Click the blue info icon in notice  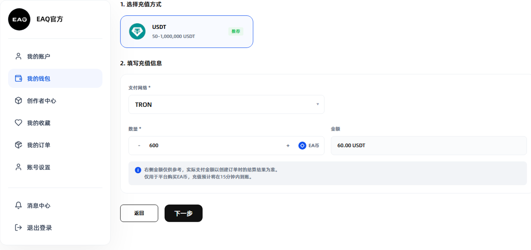point(138,170)
